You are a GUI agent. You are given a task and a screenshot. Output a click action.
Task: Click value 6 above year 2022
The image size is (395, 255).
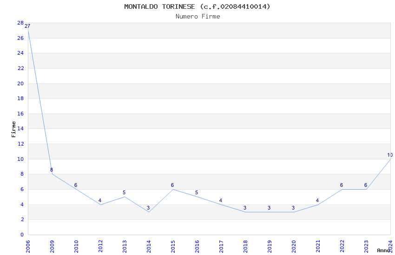pos(342,185)
